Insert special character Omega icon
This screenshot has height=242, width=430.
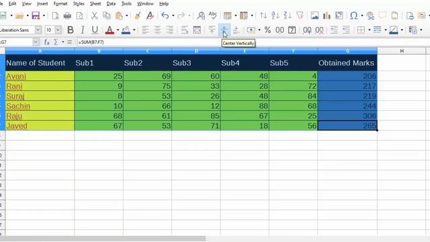click(x=354, y=15)
